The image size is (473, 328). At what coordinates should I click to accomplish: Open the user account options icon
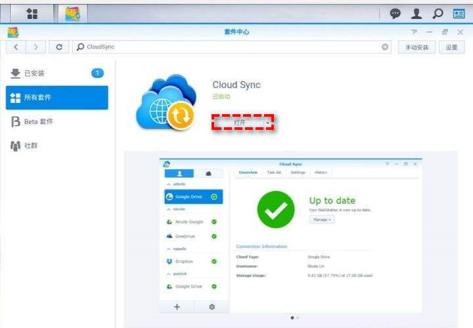point(417,14)
